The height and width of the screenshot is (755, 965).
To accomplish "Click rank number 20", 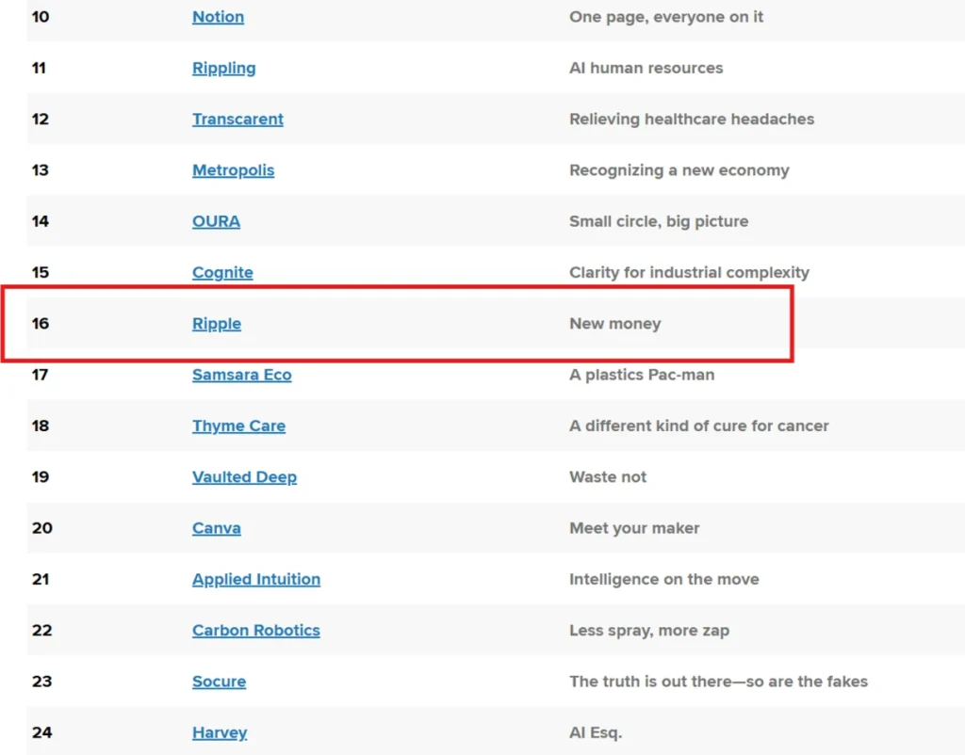I will pos(41,527).
